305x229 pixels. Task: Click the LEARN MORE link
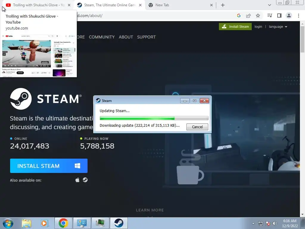[150, 210]
